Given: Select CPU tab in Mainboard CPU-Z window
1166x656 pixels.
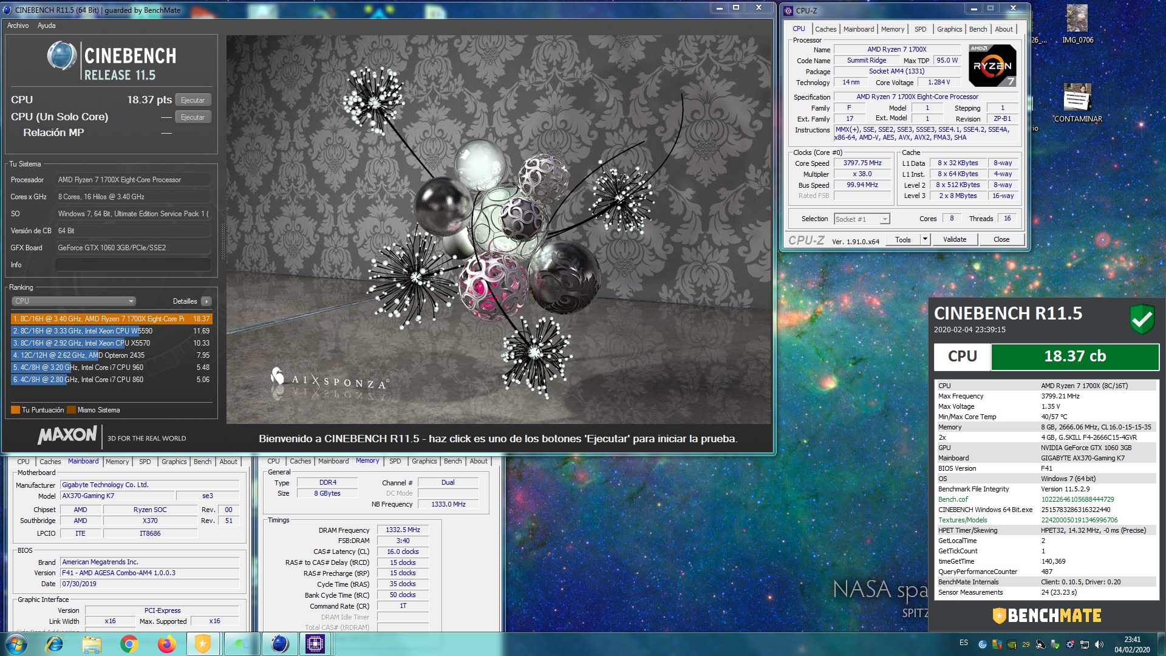Looking at the screenshot, I should (23, 462).
